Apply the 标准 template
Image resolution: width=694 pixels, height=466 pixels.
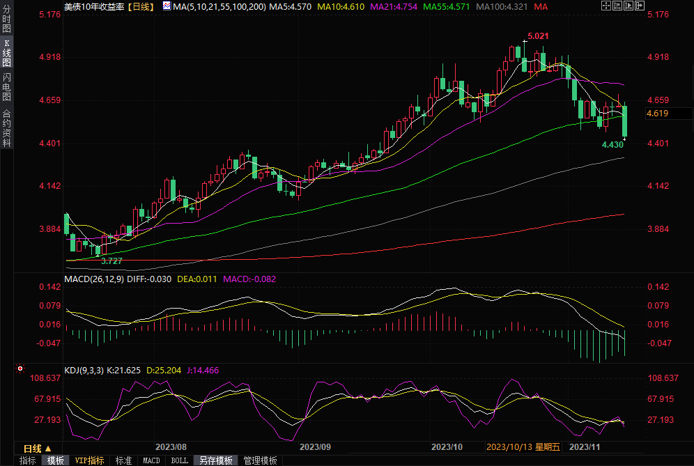click(x=123, y=460)
